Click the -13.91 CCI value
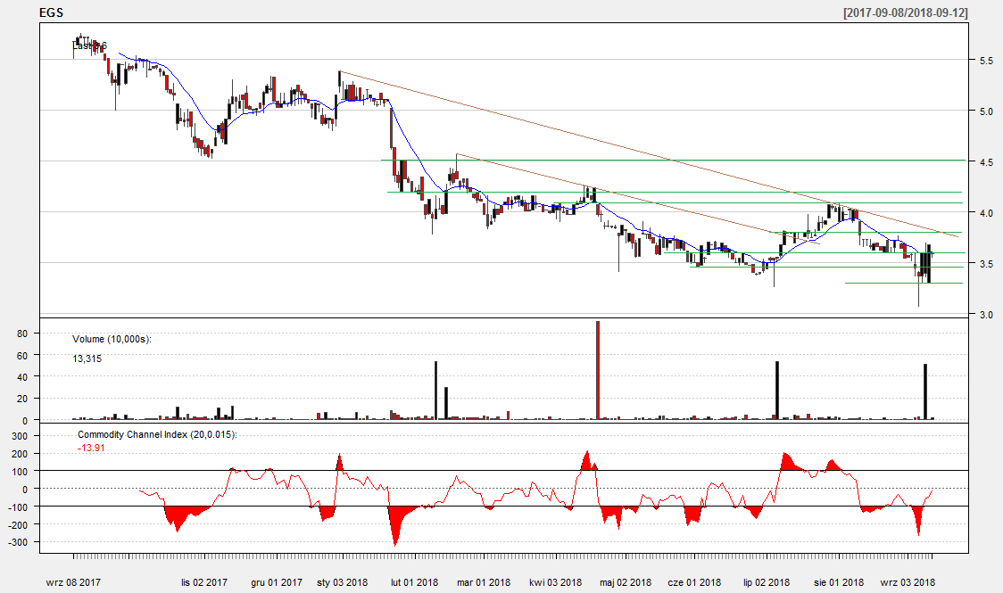The width and height of the screenshot is (1003, 593). click(91, 448)
